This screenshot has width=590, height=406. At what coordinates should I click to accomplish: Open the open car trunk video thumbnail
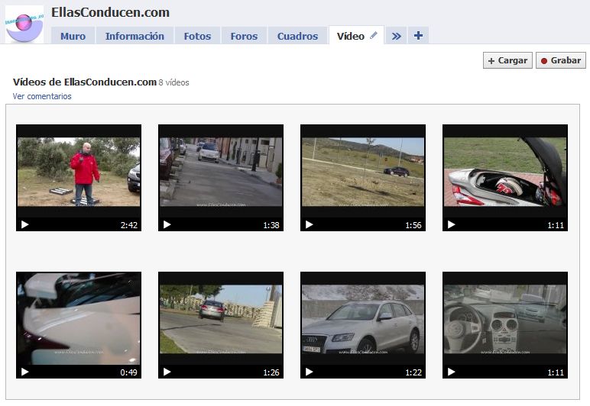pyautogui.click(x=505, y=177)
